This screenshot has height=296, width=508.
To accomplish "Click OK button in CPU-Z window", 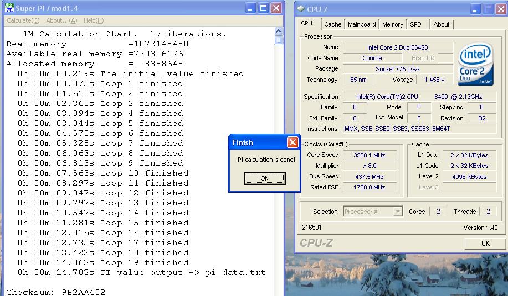I will (x=485, y=243).
